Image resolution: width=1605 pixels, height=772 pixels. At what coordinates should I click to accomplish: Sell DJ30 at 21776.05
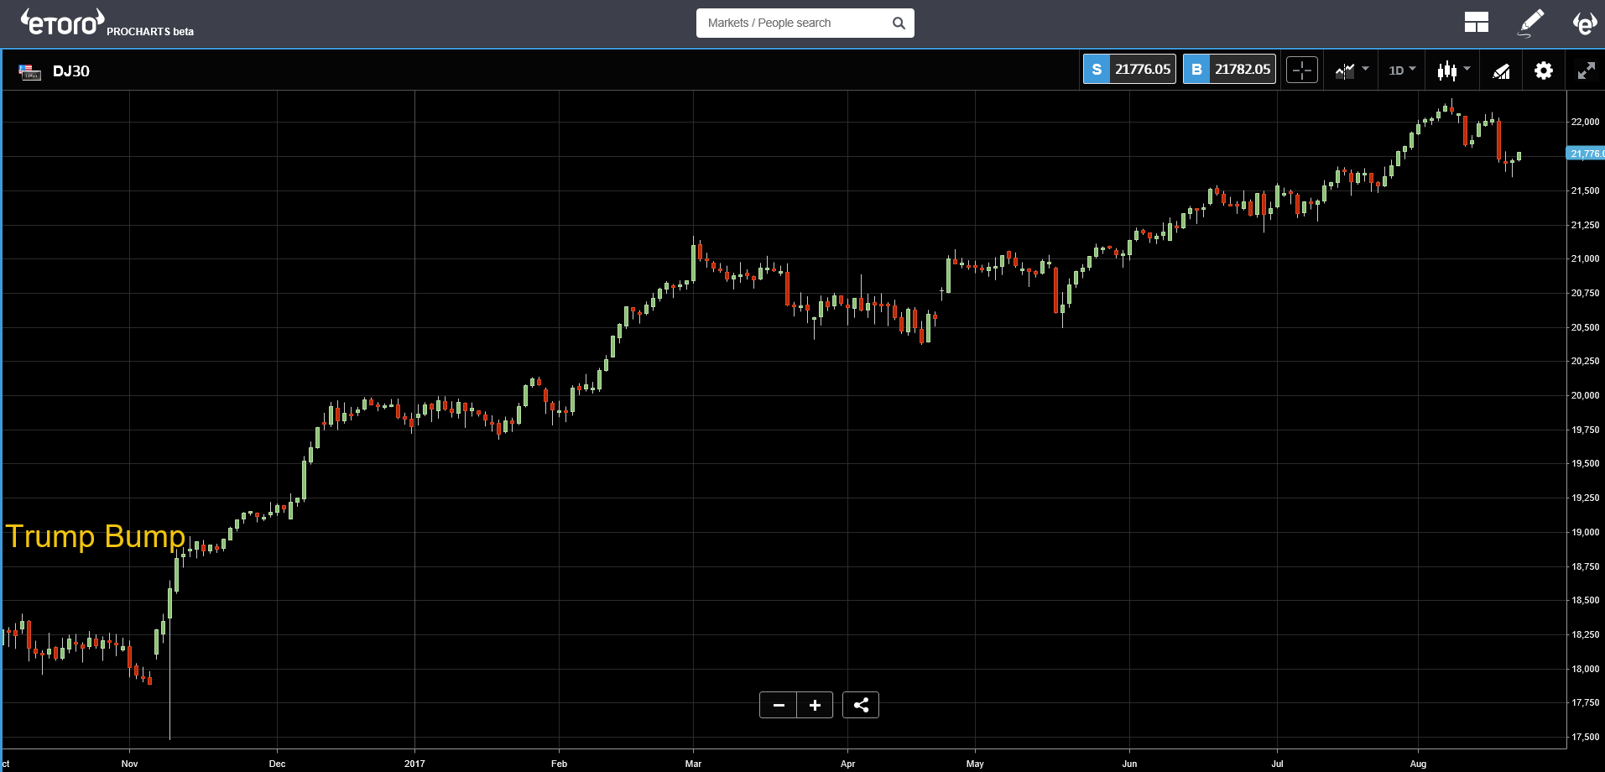click(1129, 69)
